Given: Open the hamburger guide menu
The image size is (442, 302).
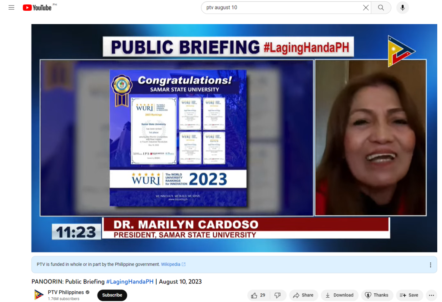Looking at the screenshot, I should [11, 8].
